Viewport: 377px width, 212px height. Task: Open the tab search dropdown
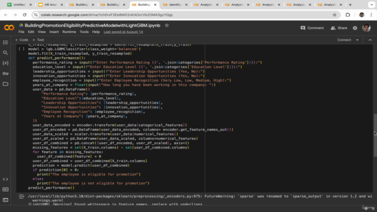372,5
